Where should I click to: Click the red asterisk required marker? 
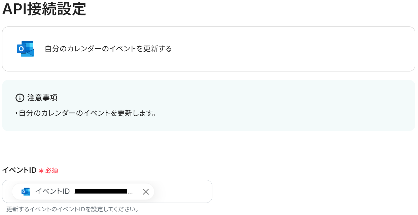click(41, 171)
